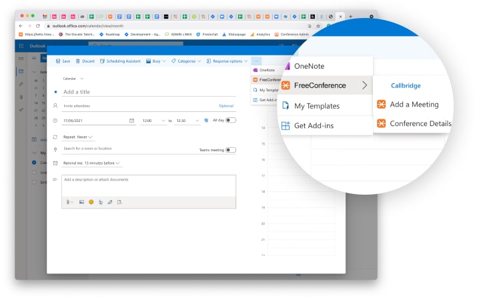
Task: Open a new browser tab with plus button
Action: 350,17
